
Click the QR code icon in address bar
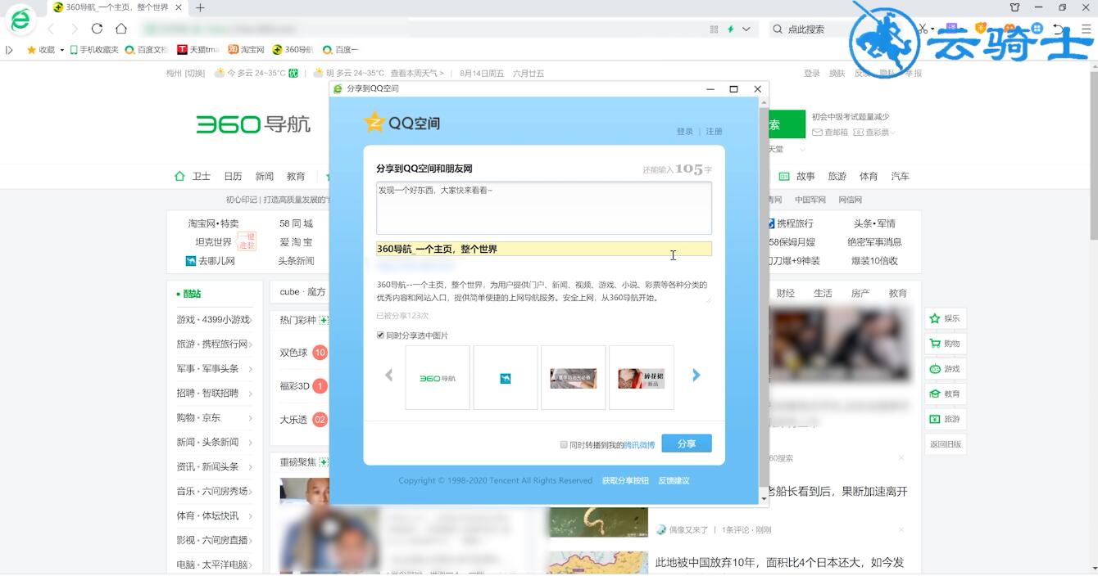pos(715,29)
